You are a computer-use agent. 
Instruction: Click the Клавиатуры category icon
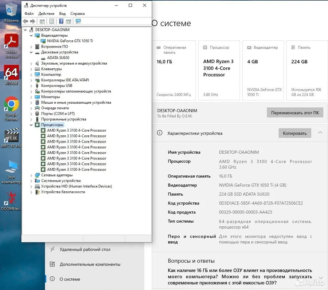37,69
